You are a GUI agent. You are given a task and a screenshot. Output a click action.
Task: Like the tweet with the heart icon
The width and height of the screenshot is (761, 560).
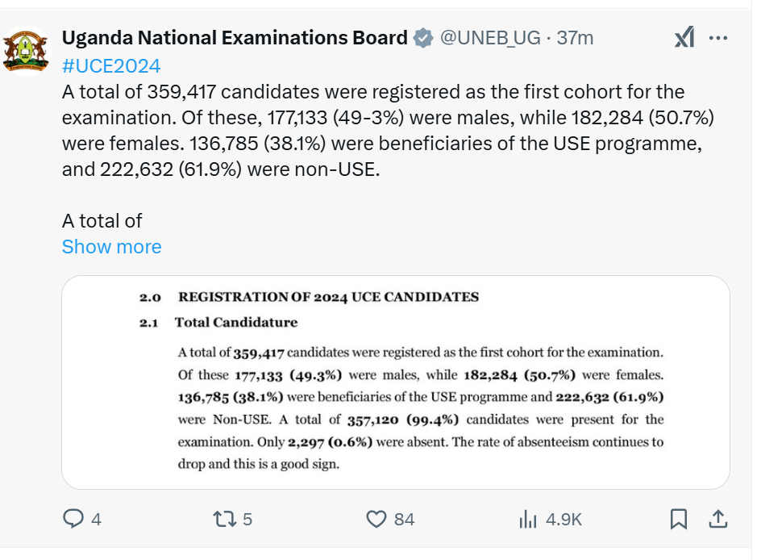(376, 519)
